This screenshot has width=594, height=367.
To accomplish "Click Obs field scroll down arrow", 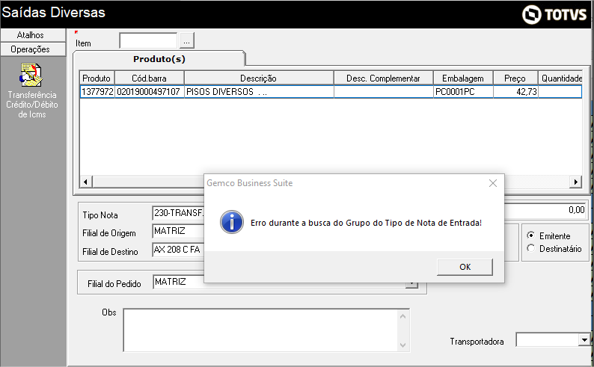I will (x=402, y=345).
